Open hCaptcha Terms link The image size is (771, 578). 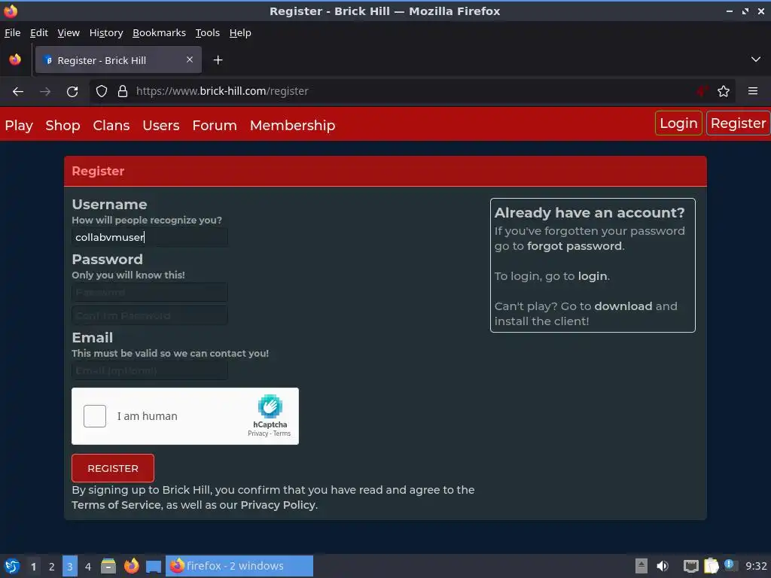point(282,433)
